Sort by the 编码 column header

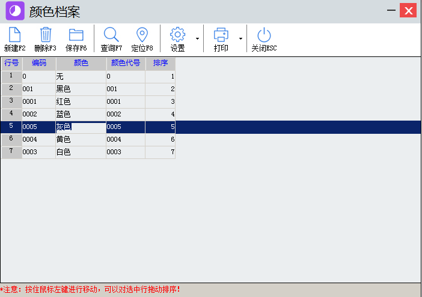pos(38,63)
